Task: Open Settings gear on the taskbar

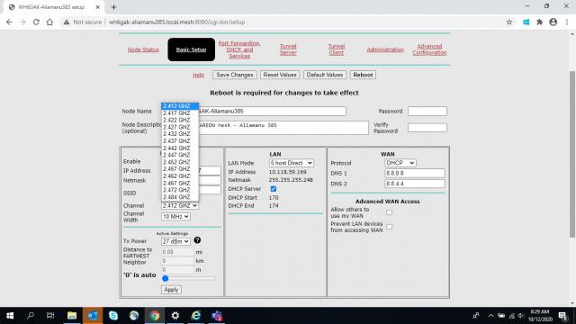Action: coord(175,316)
